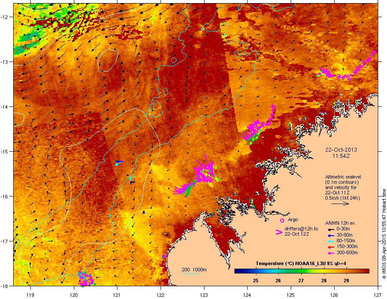This screenshot has height=299, width=387.
Task: Click the magenta 300-600m ANMN arrow symbol
Action: [331, 253]
